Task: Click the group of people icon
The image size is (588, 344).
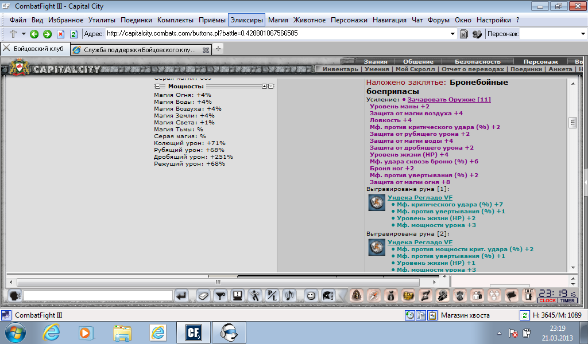Action: 494,296
